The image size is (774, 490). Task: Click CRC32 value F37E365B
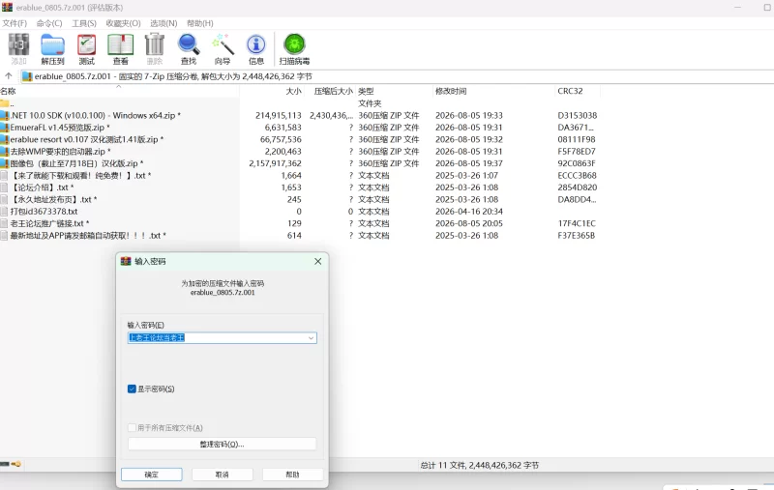coord(576,235)
